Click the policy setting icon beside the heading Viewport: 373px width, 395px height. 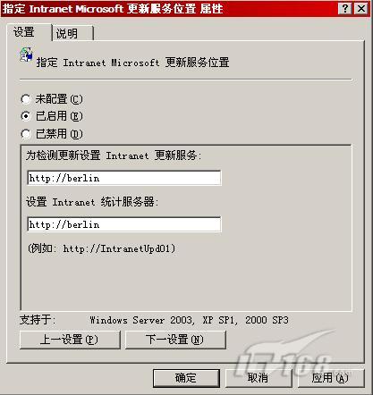pyautogui.click(x=26, y=55)
